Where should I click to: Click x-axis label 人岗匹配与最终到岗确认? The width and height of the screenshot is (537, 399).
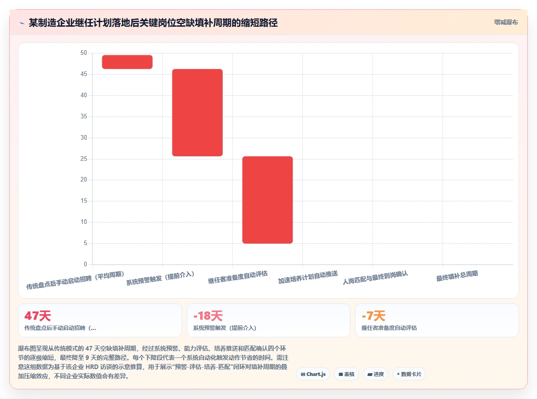(x=375, y=277)
